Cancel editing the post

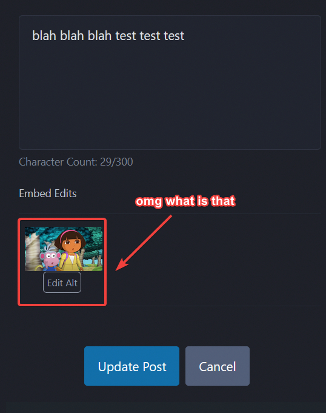(x=218, y=366)
